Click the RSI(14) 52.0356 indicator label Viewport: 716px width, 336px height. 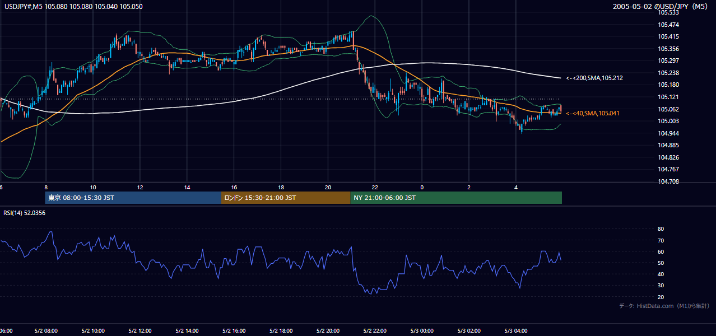[25, 213]
